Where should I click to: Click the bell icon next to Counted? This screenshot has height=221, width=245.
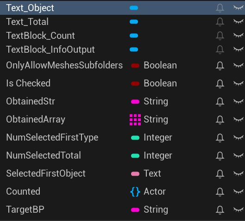coord(220,192)
